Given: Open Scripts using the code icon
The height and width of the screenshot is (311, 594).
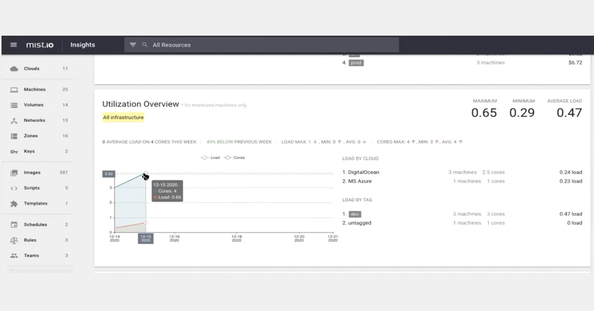Looking at the screenshot, I should tap(13, 188).
